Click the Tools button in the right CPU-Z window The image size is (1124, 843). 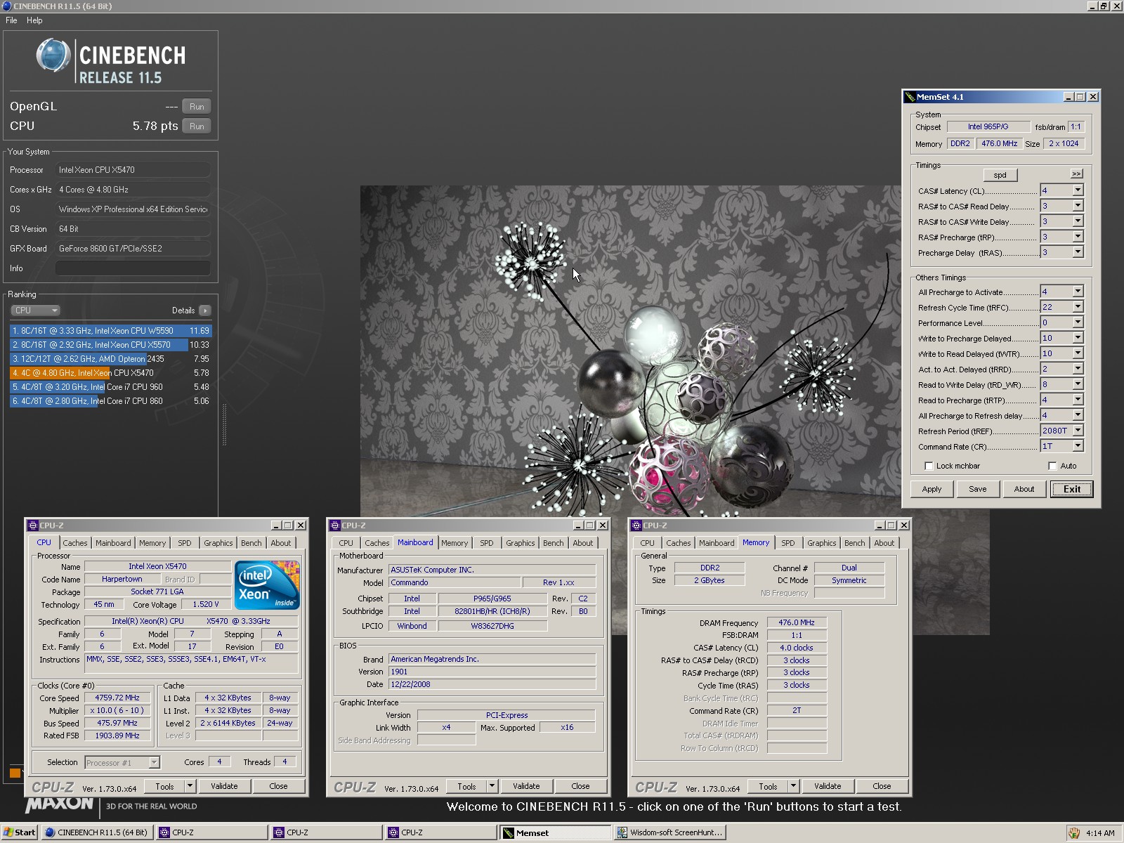pos(768,786)
